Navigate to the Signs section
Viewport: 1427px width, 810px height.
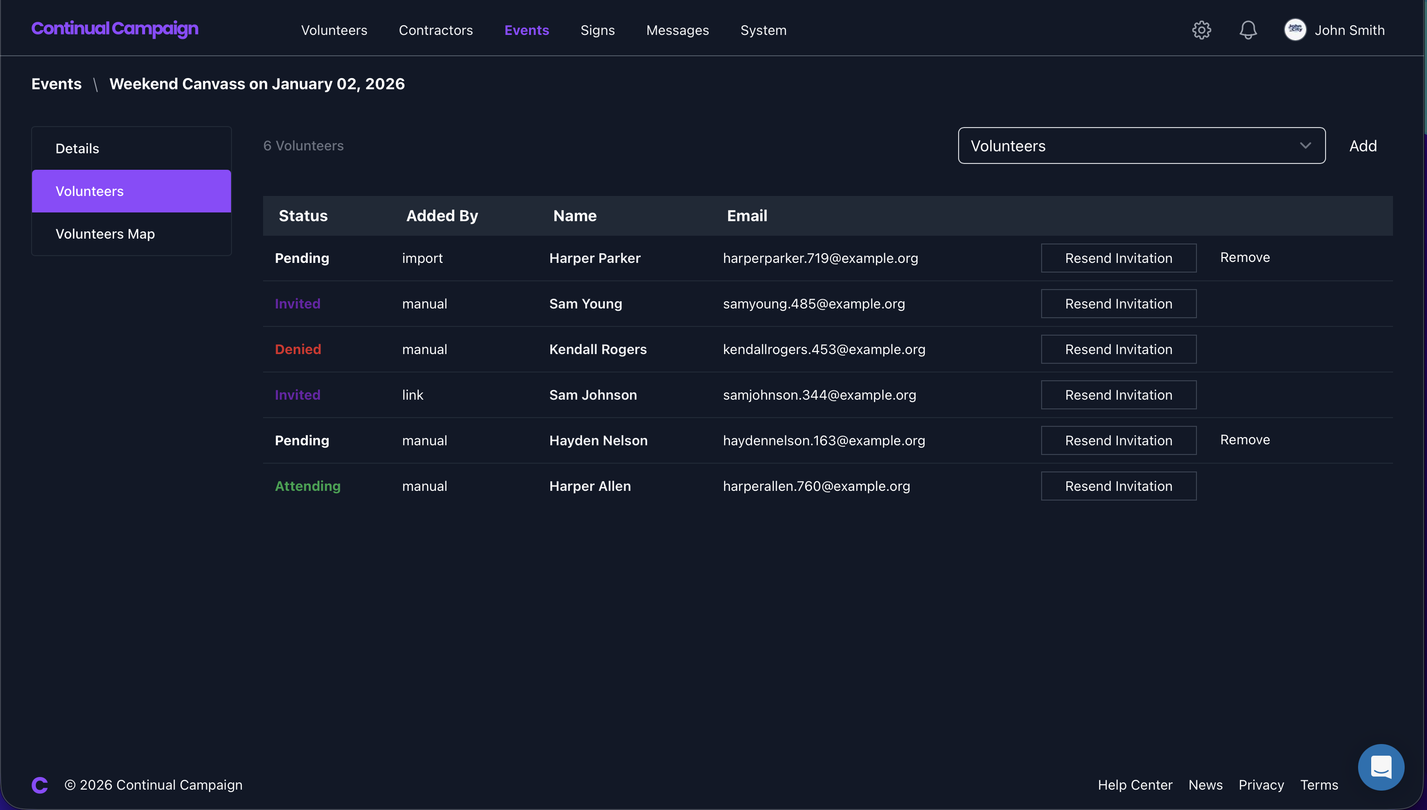pyautogui.click(x=597, y=30)
